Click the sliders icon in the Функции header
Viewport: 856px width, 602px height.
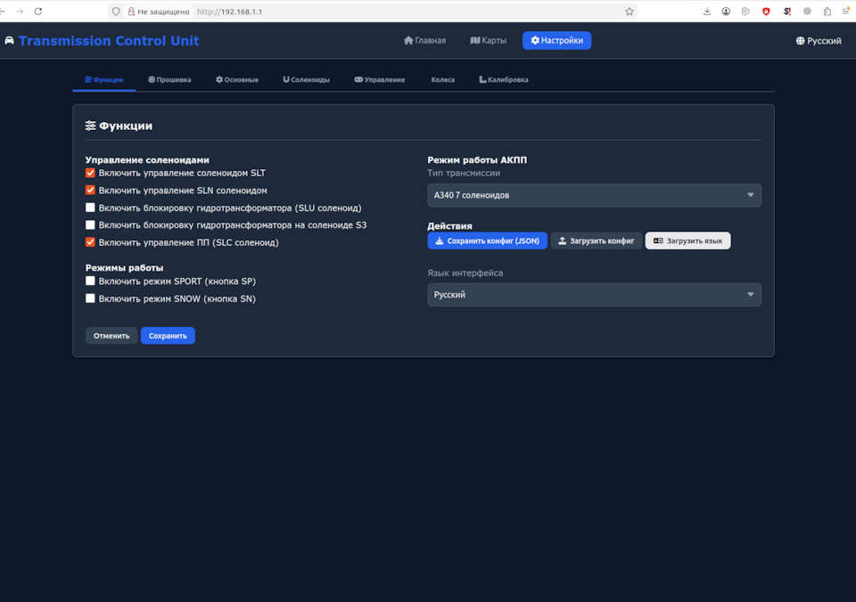91,126
